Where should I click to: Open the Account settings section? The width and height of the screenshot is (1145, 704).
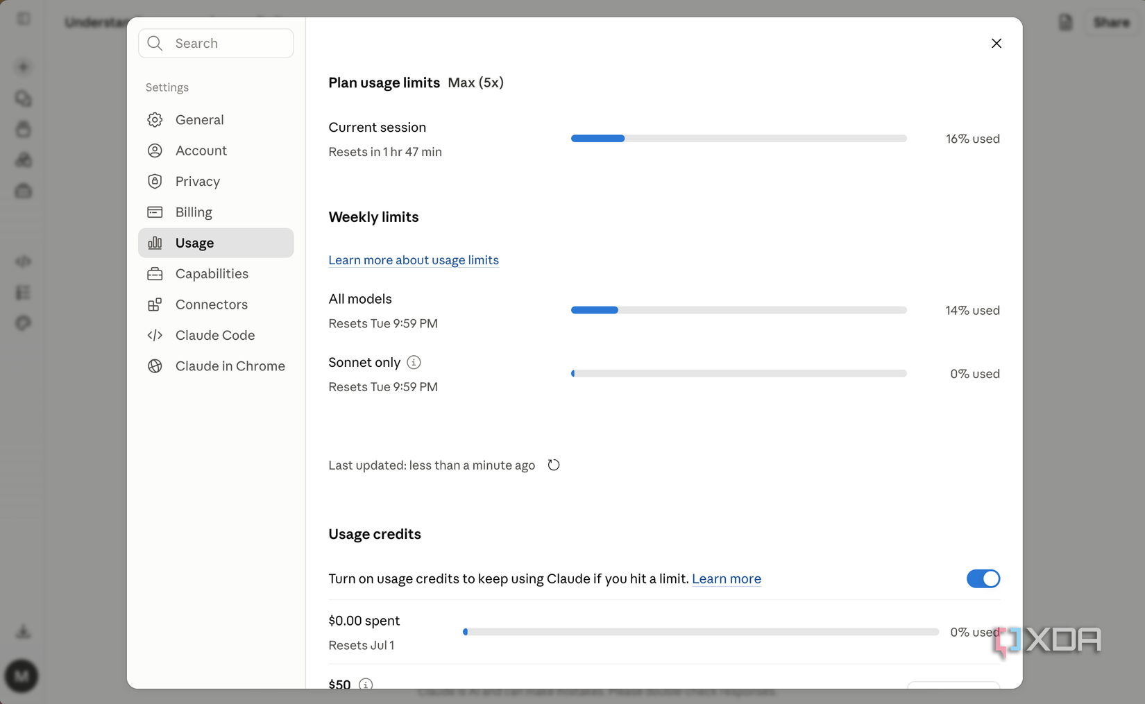(216, 151)
